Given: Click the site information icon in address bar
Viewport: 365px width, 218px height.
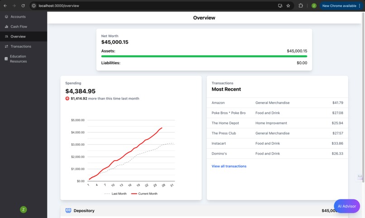Looking at the screenshot, I should pos(34,5).
